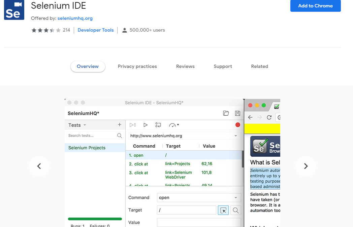Viewport: 353px width, 227px height.
Task: Click the browser forward arrow in screenshot
Action: [260, 117]
